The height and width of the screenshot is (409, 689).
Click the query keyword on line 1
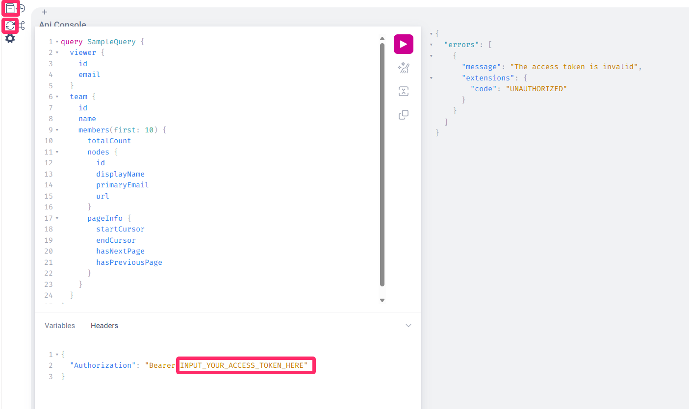(x=72, y=42)
